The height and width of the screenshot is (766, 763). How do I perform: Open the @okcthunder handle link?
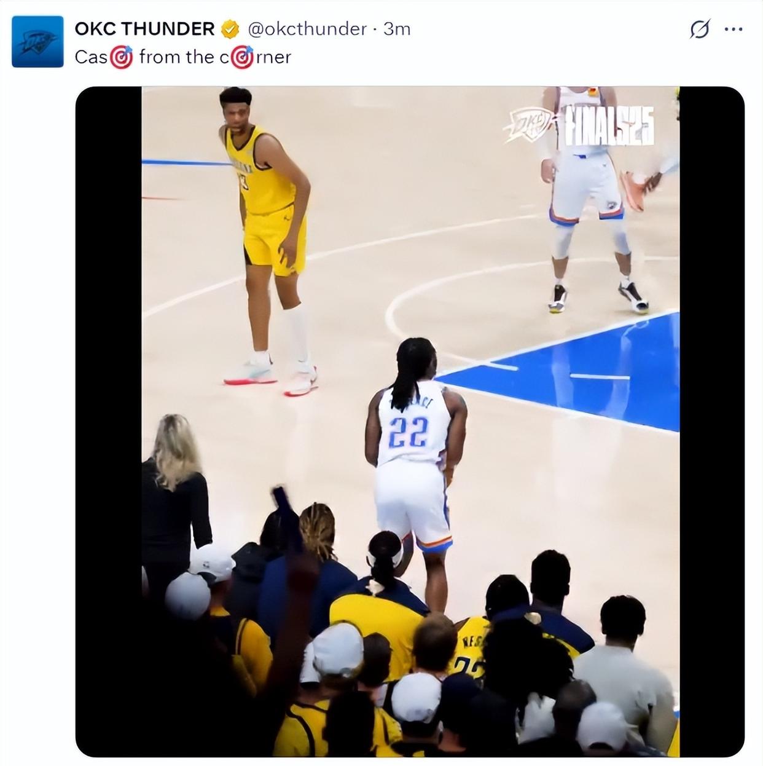307,29
